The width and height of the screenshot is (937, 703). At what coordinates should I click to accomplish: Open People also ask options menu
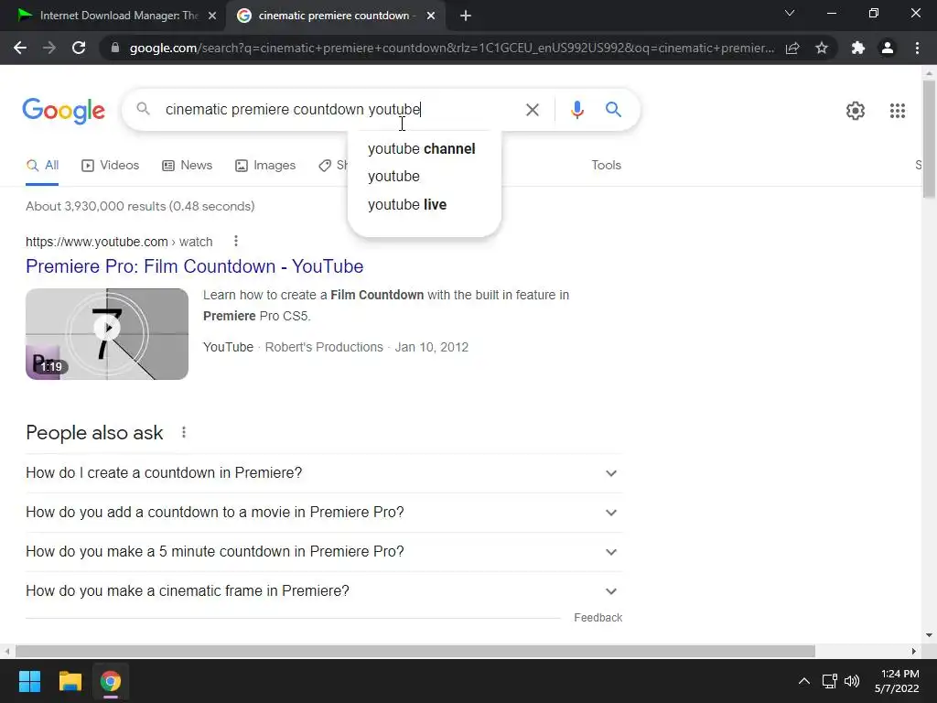point(183,432)
